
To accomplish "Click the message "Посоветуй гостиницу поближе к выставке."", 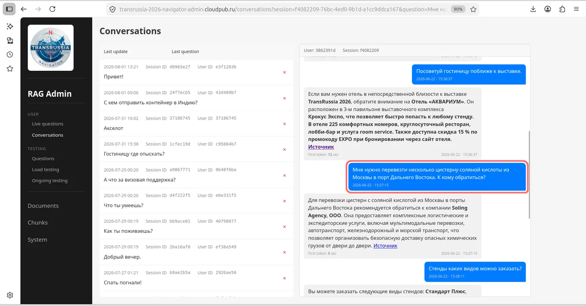I will [x=468, y=75].
